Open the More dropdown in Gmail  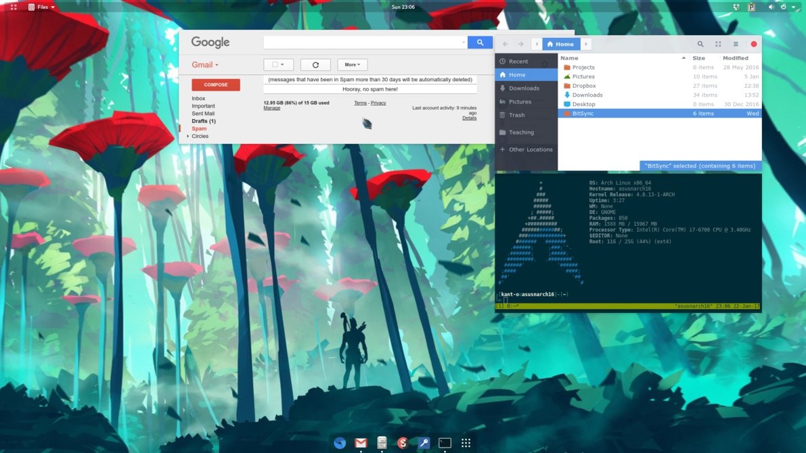[x=352, y=65]
